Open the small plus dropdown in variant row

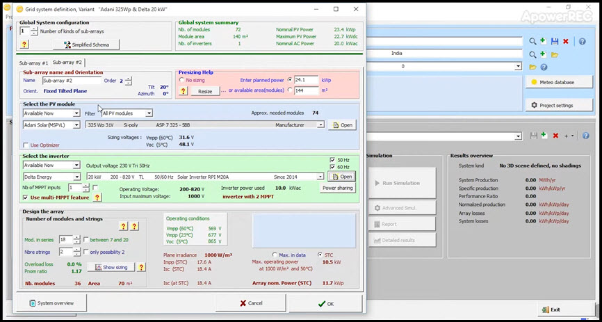click(x=569, y=136)
